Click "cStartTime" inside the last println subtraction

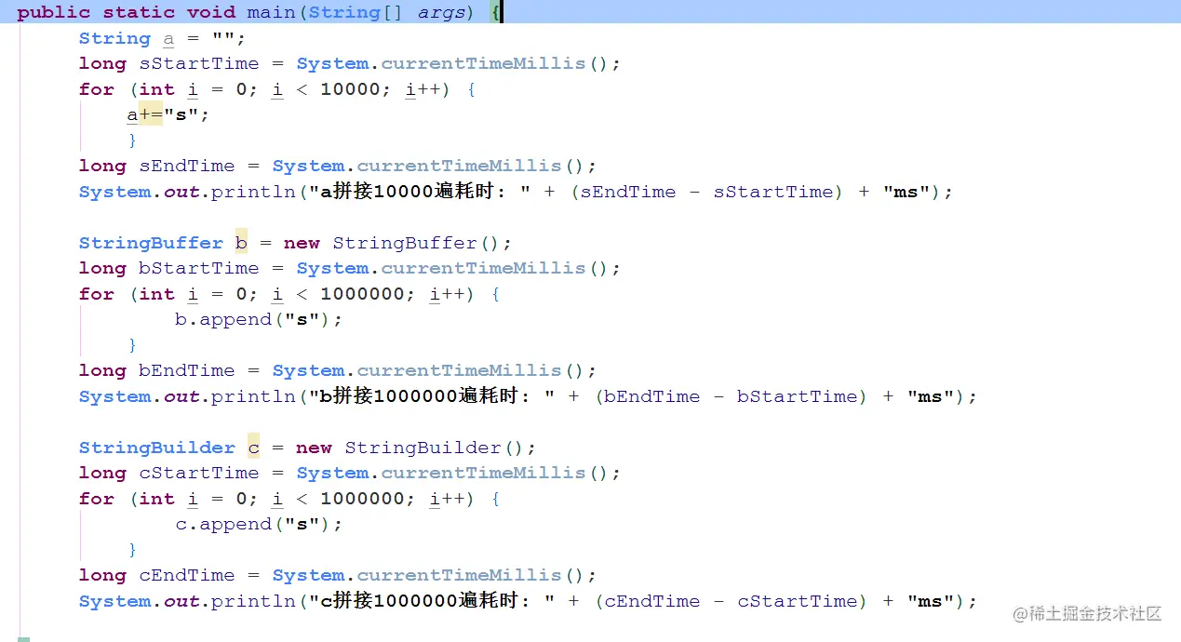pyautogui.click(x=797, y=601)
